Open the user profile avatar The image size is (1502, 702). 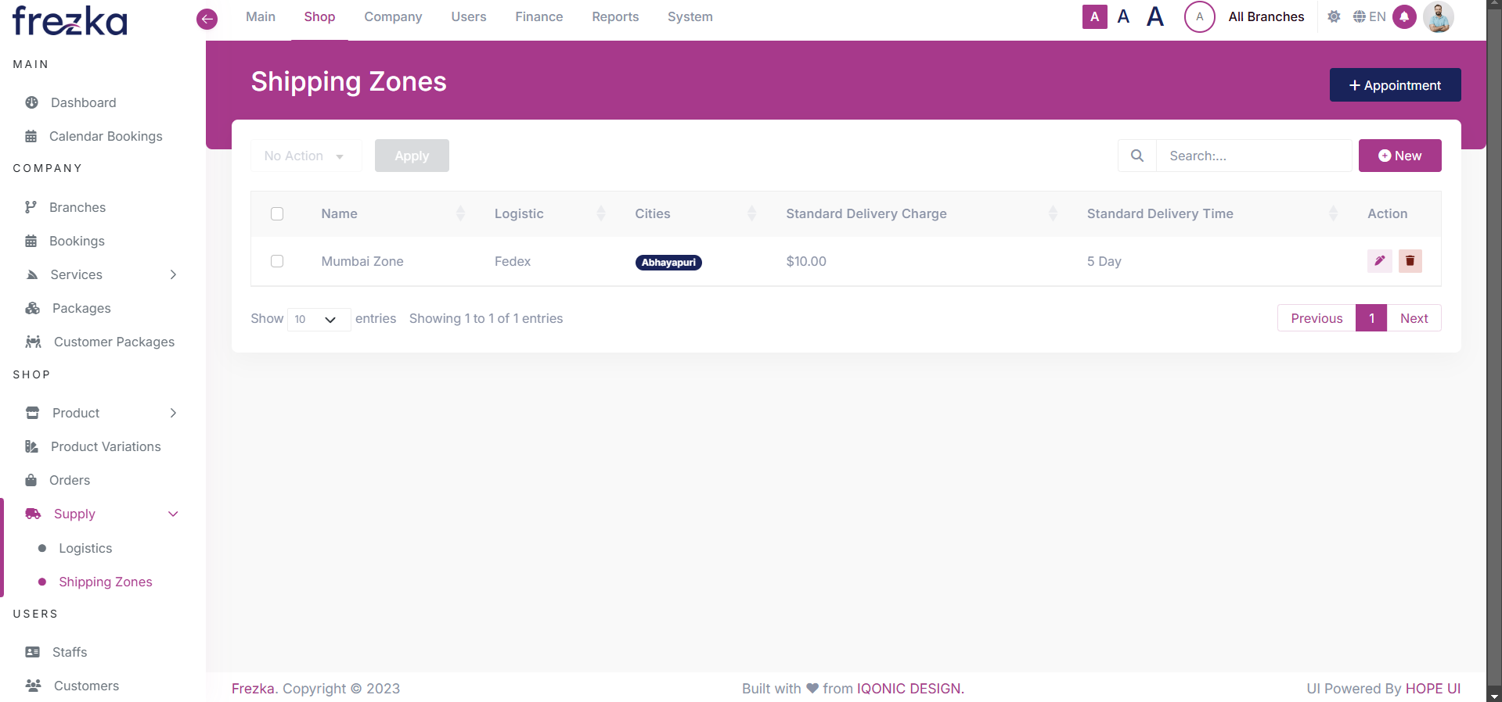(1439, 16)
